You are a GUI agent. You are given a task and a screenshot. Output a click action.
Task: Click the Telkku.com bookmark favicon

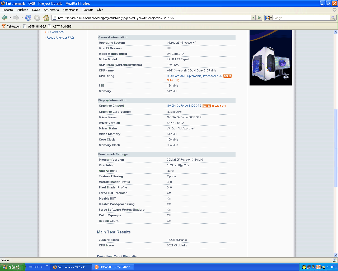[4, 26]
